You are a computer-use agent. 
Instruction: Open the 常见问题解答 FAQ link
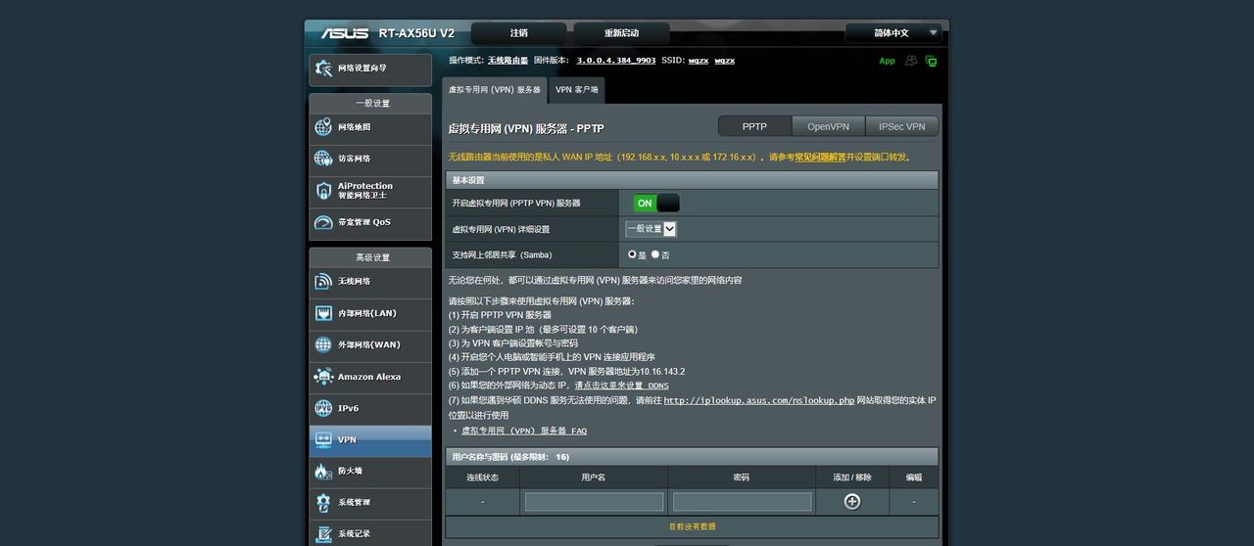[x=820, y=157]
